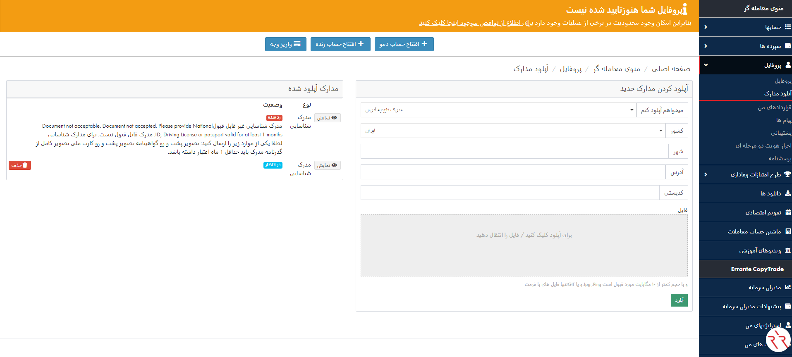Open the document type dropdown مدرک تاییدیه آدرس
Image resolution: width=792 pixels, height=357 pixels.
click(498, 110)
